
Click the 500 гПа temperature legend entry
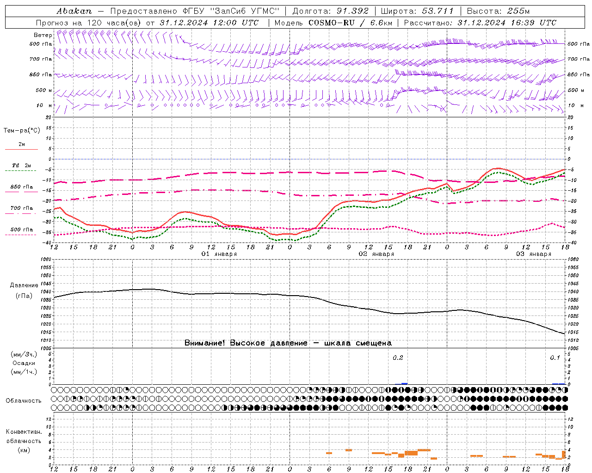21,230
